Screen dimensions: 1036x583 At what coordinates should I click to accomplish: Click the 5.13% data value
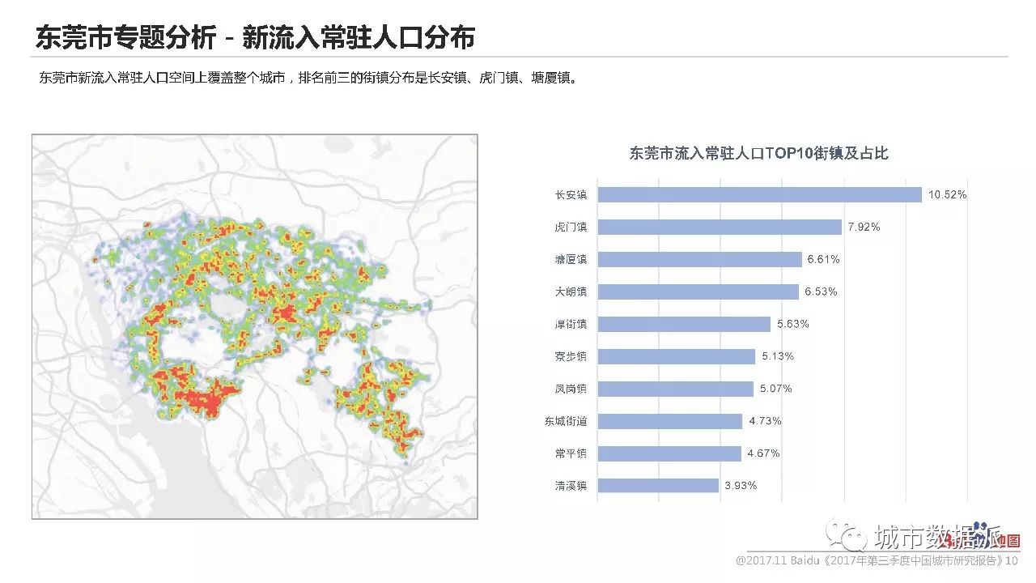coord(777,356)
